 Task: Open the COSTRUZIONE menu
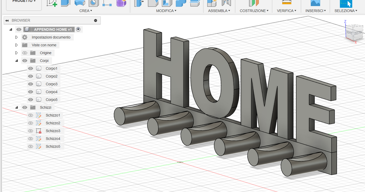click(x=254, y=11)
